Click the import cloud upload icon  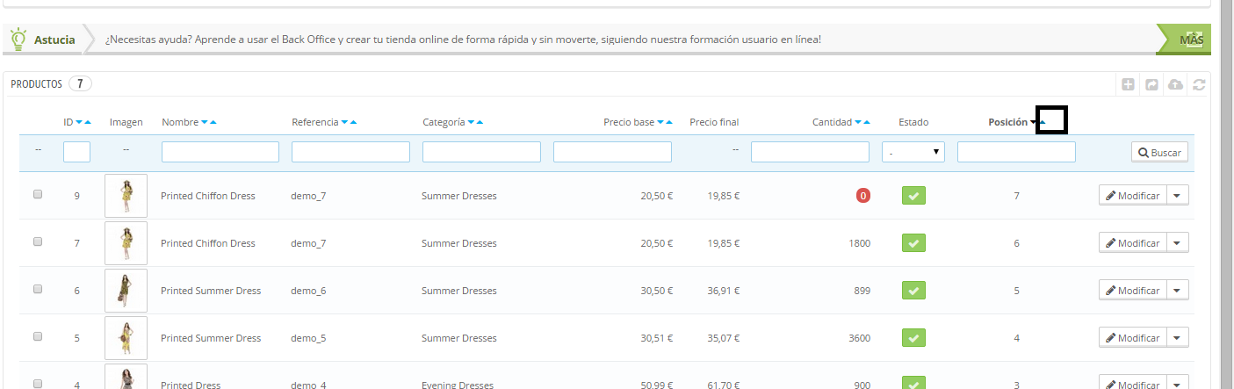click(x=1176, y=85)
